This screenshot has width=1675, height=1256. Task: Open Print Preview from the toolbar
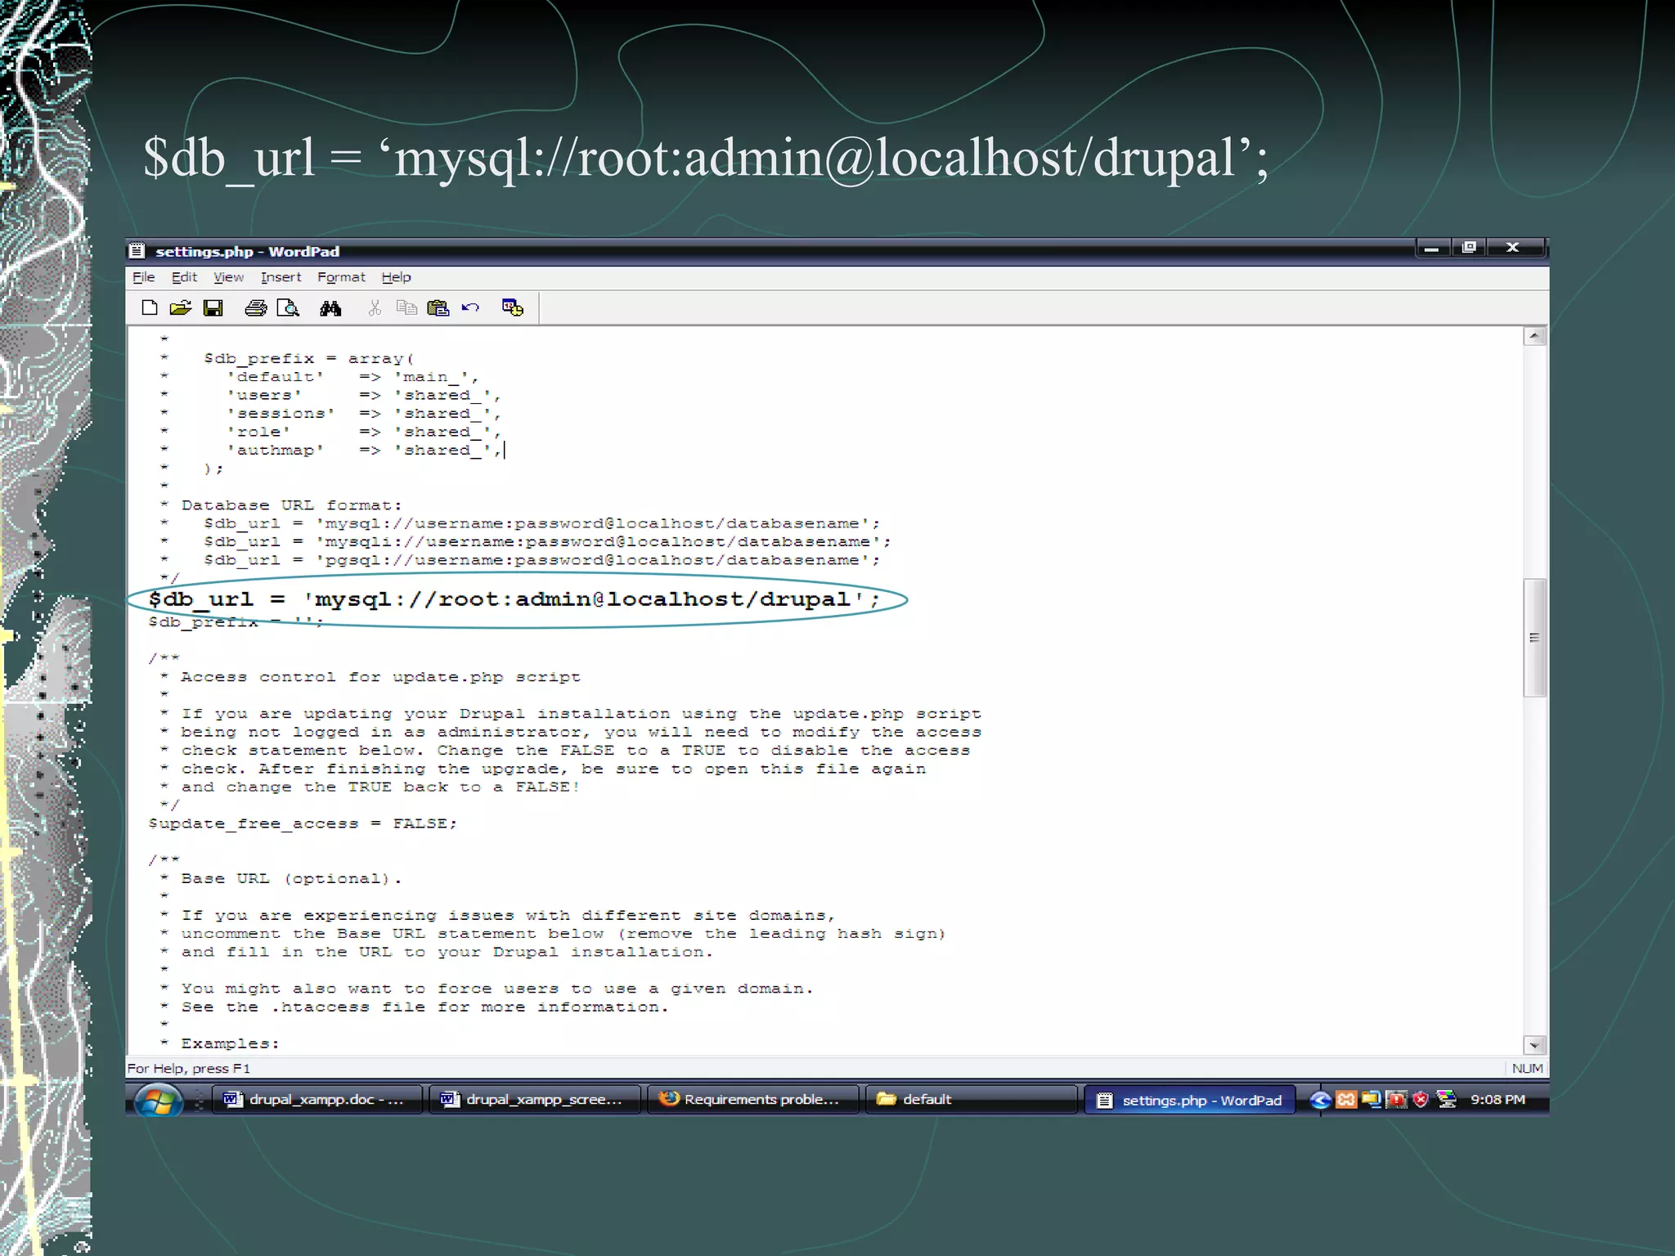point(288,308)
